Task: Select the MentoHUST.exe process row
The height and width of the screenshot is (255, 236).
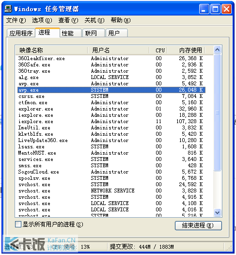Action: (111, 153)
